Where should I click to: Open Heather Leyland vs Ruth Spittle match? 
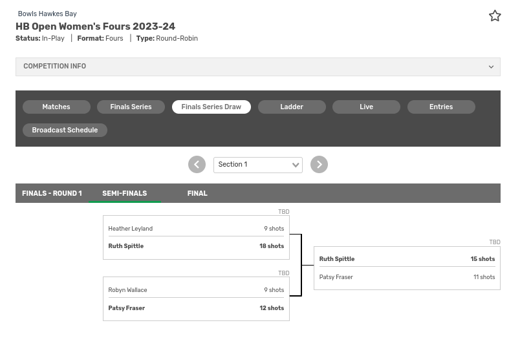[196, 237]
